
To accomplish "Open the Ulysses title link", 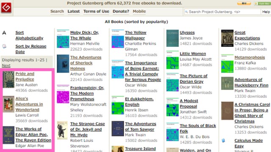I will (x=187, y=33).
